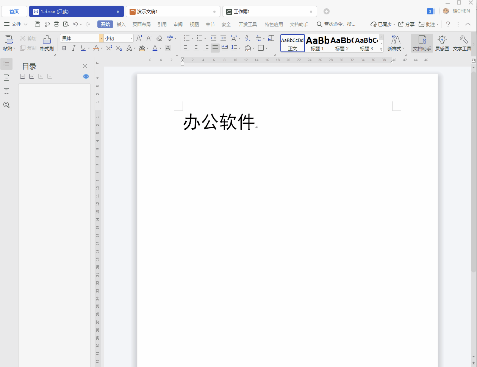Screen dimensions: 477x367
Task: Open the Inspiration box (灵感匣)
Action: [x=442, y=43]
